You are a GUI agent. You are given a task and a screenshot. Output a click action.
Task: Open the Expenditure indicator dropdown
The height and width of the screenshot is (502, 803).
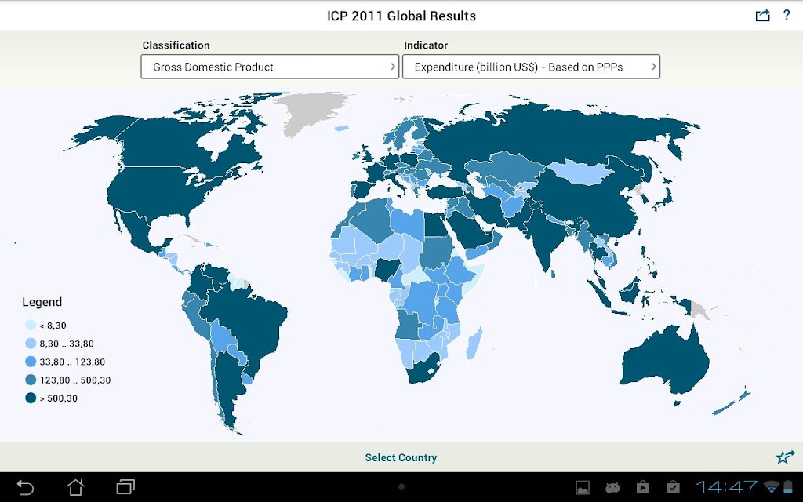coord(531,67)
